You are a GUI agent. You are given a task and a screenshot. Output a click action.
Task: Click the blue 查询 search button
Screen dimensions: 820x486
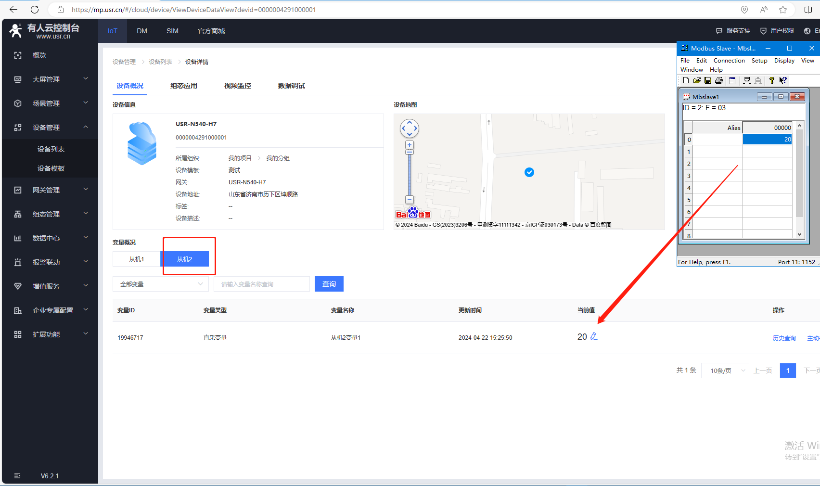coord(329,284)
